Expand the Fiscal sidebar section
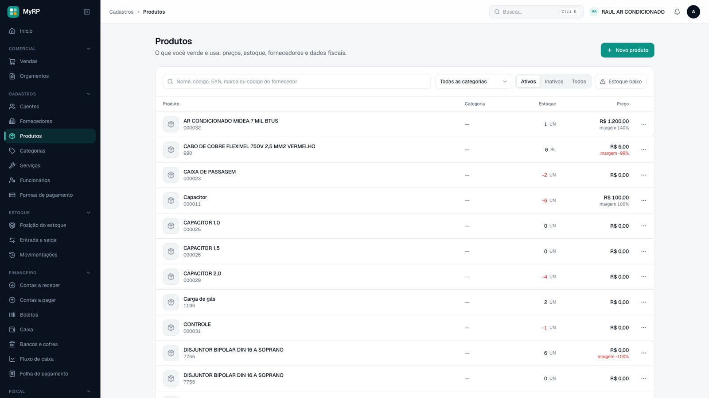709x398 pixels. [50, 391]
